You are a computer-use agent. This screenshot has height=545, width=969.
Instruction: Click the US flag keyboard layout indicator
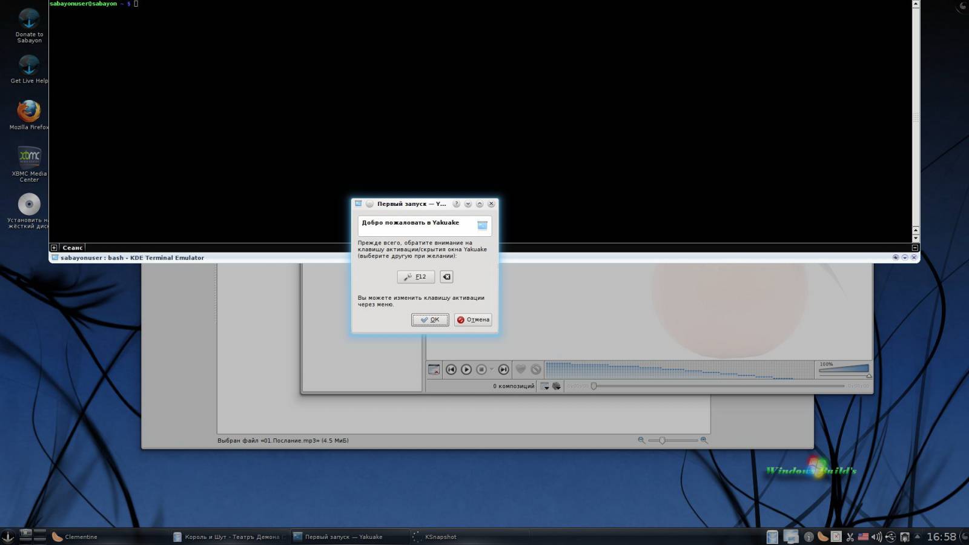(x=864, y=537)
